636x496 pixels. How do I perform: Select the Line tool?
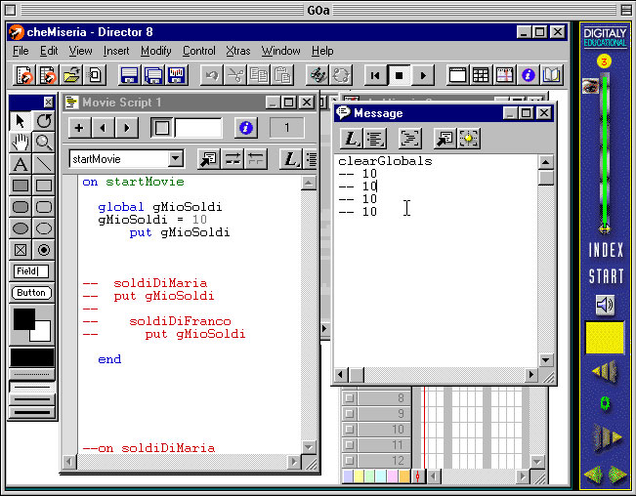pos(43,164)
